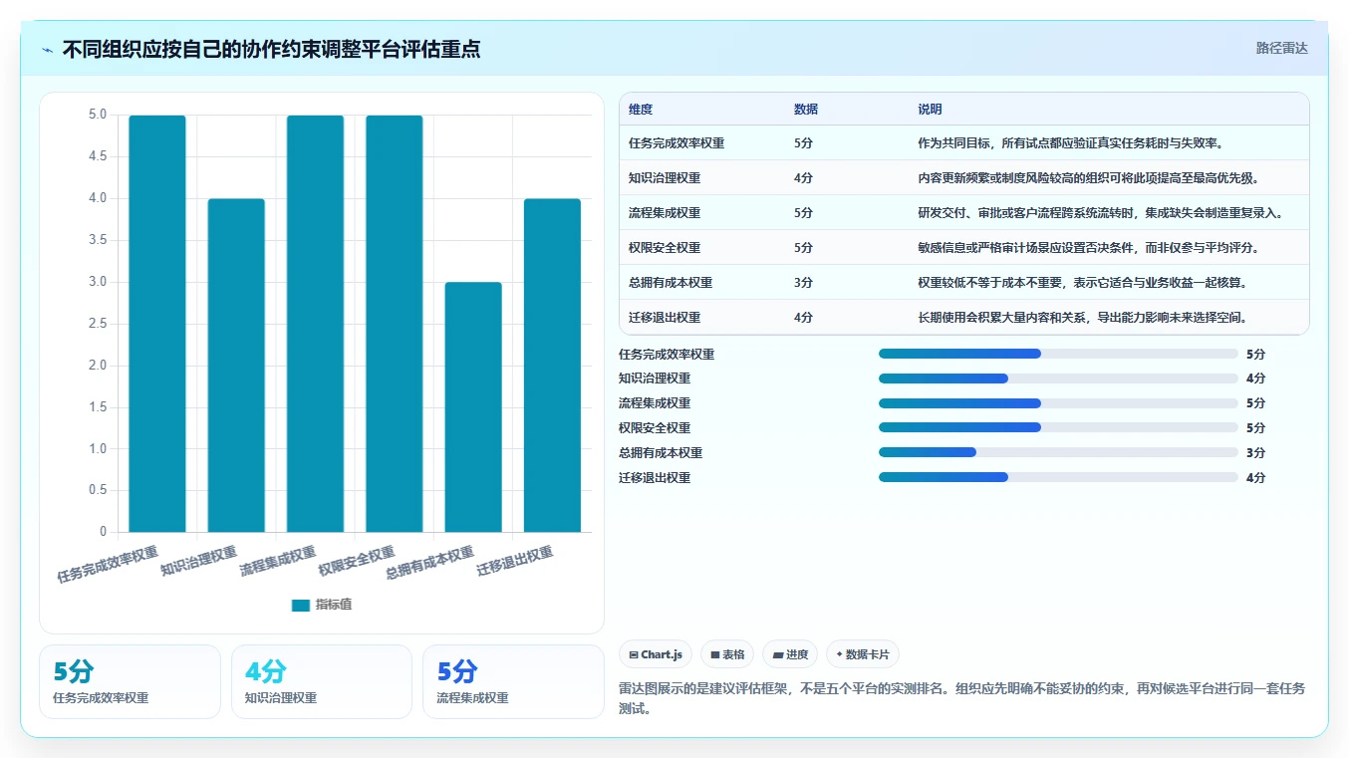Click the 维度 table column header
1349x758 pixels.
[x=641, y=110]
